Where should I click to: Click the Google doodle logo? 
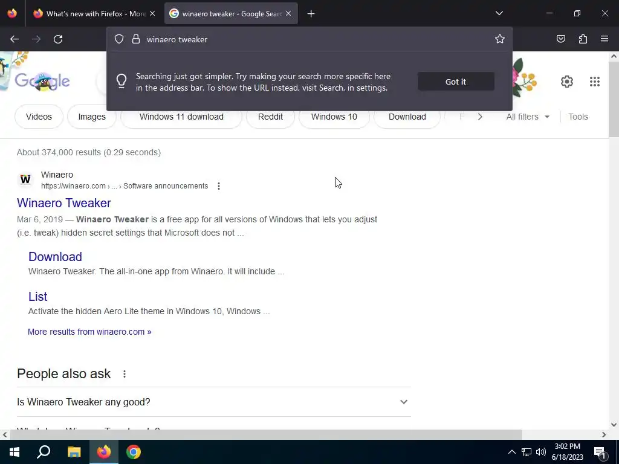[42, 82]
